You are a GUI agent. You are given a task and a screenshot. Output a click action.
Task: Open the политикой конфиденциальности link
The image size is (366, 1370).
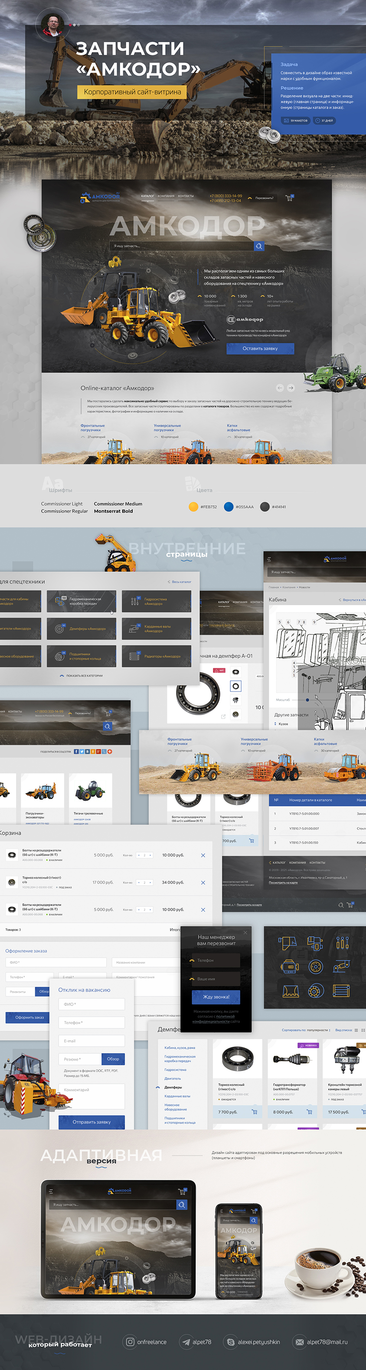click(x=214, y=1018)
